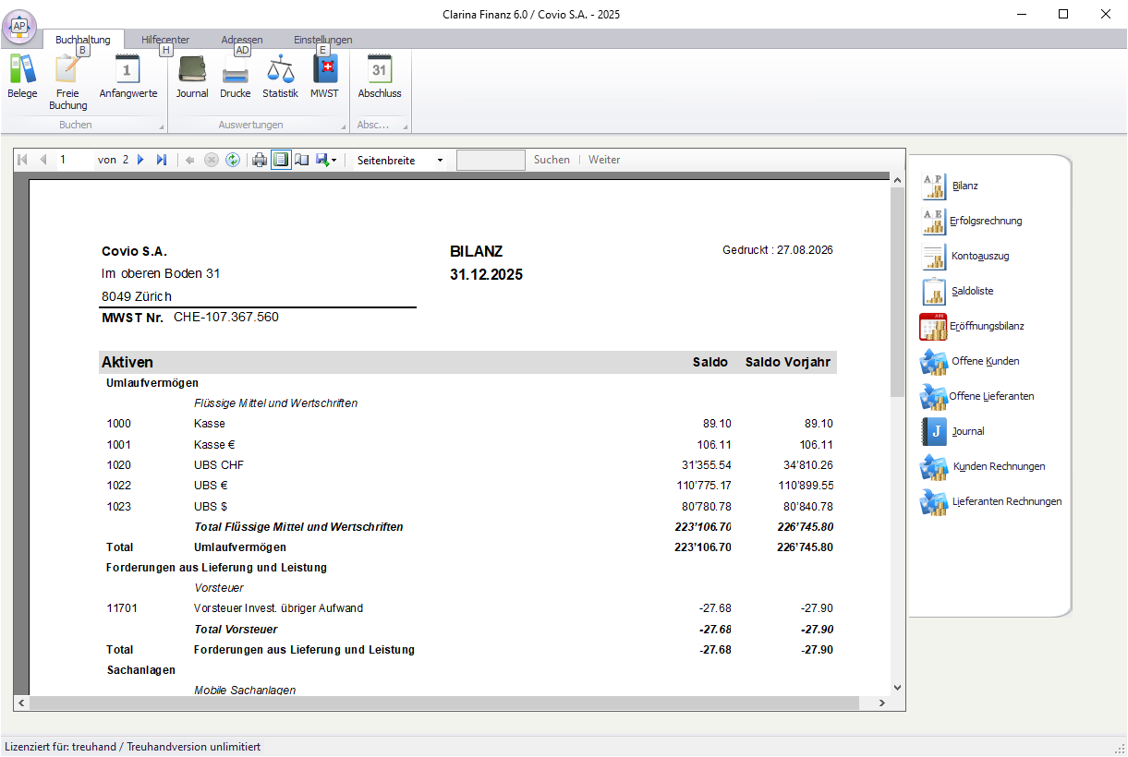
Task: Open the Abschluss calendar icon
Action: click(x=380, y=77)
